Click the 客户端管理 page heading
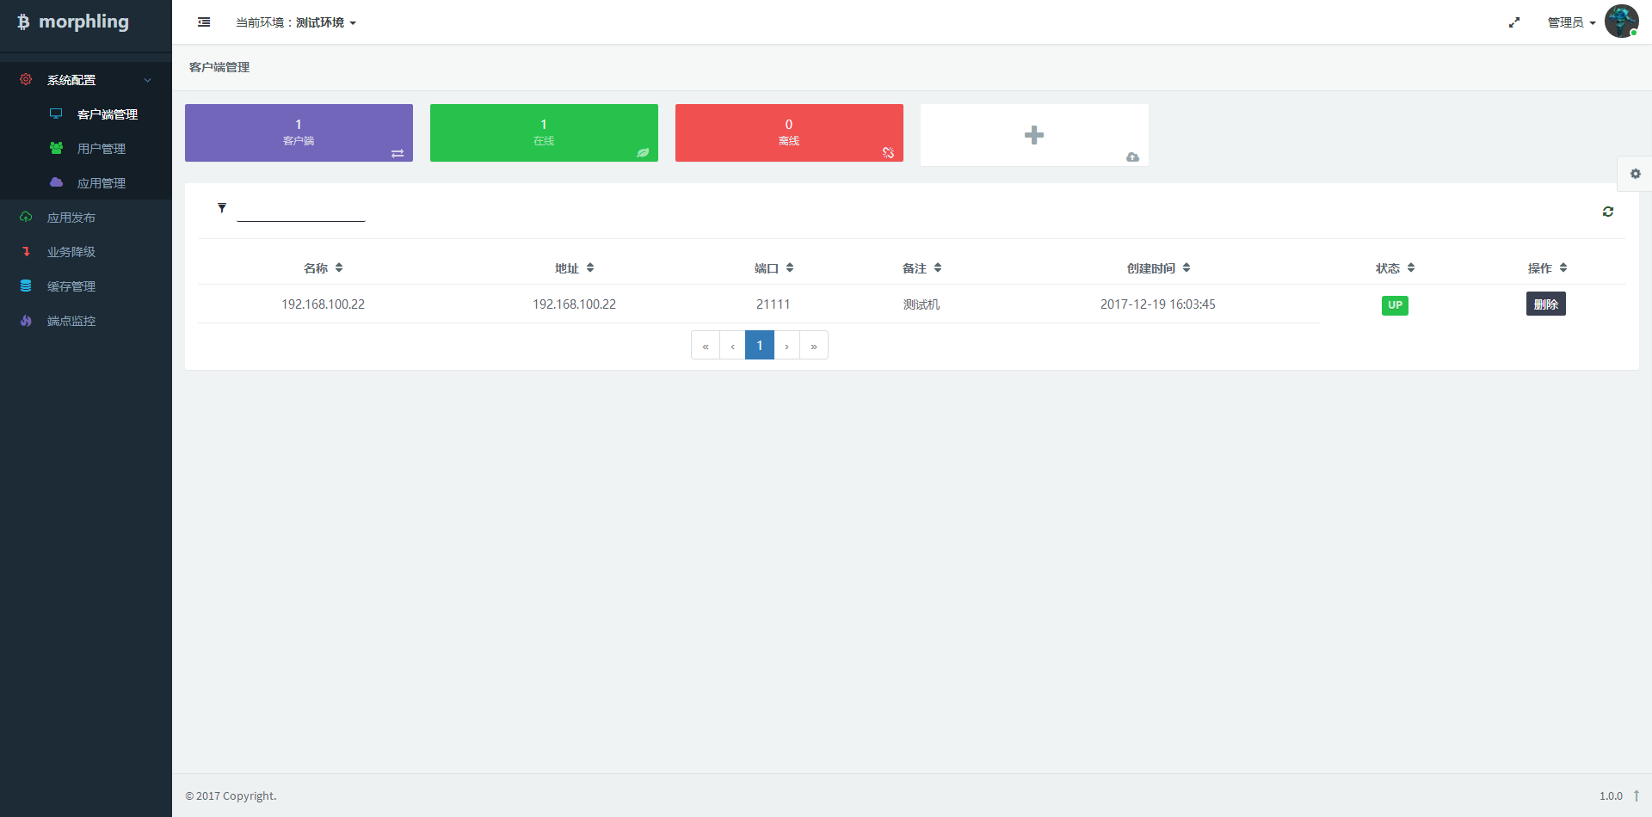This screenshot has width=1652, height=817. coord(219,67)
